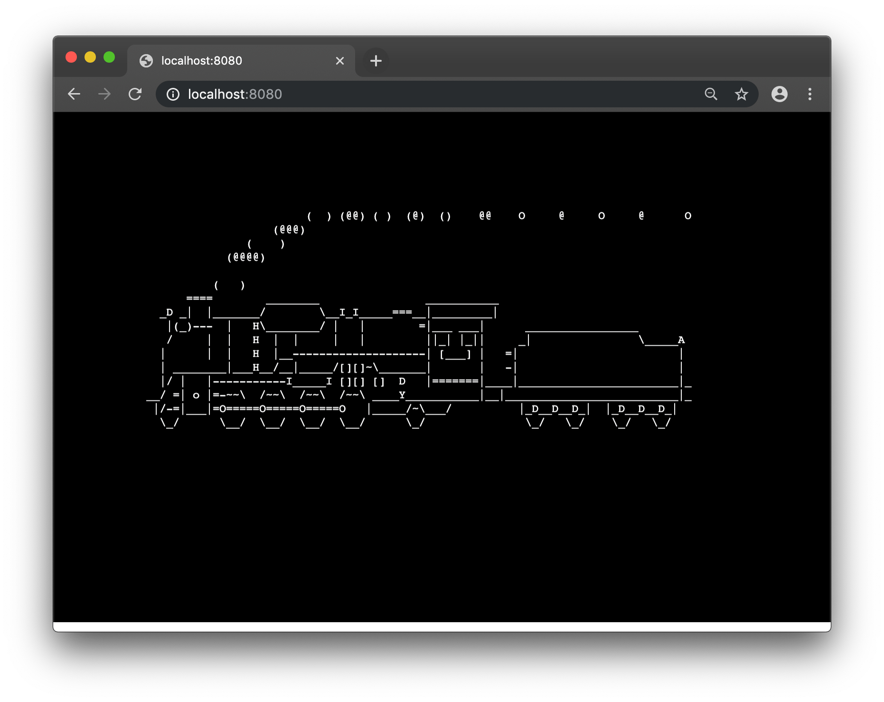Open the profile avatar menu

click(x=779, y=94)
